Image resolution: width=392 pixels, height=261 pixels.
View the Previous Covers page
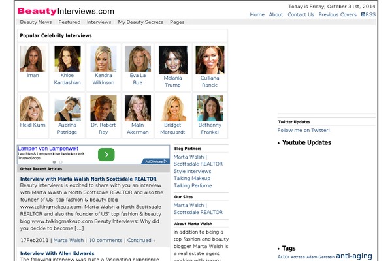pyautogui.click(x=337, y=15)
